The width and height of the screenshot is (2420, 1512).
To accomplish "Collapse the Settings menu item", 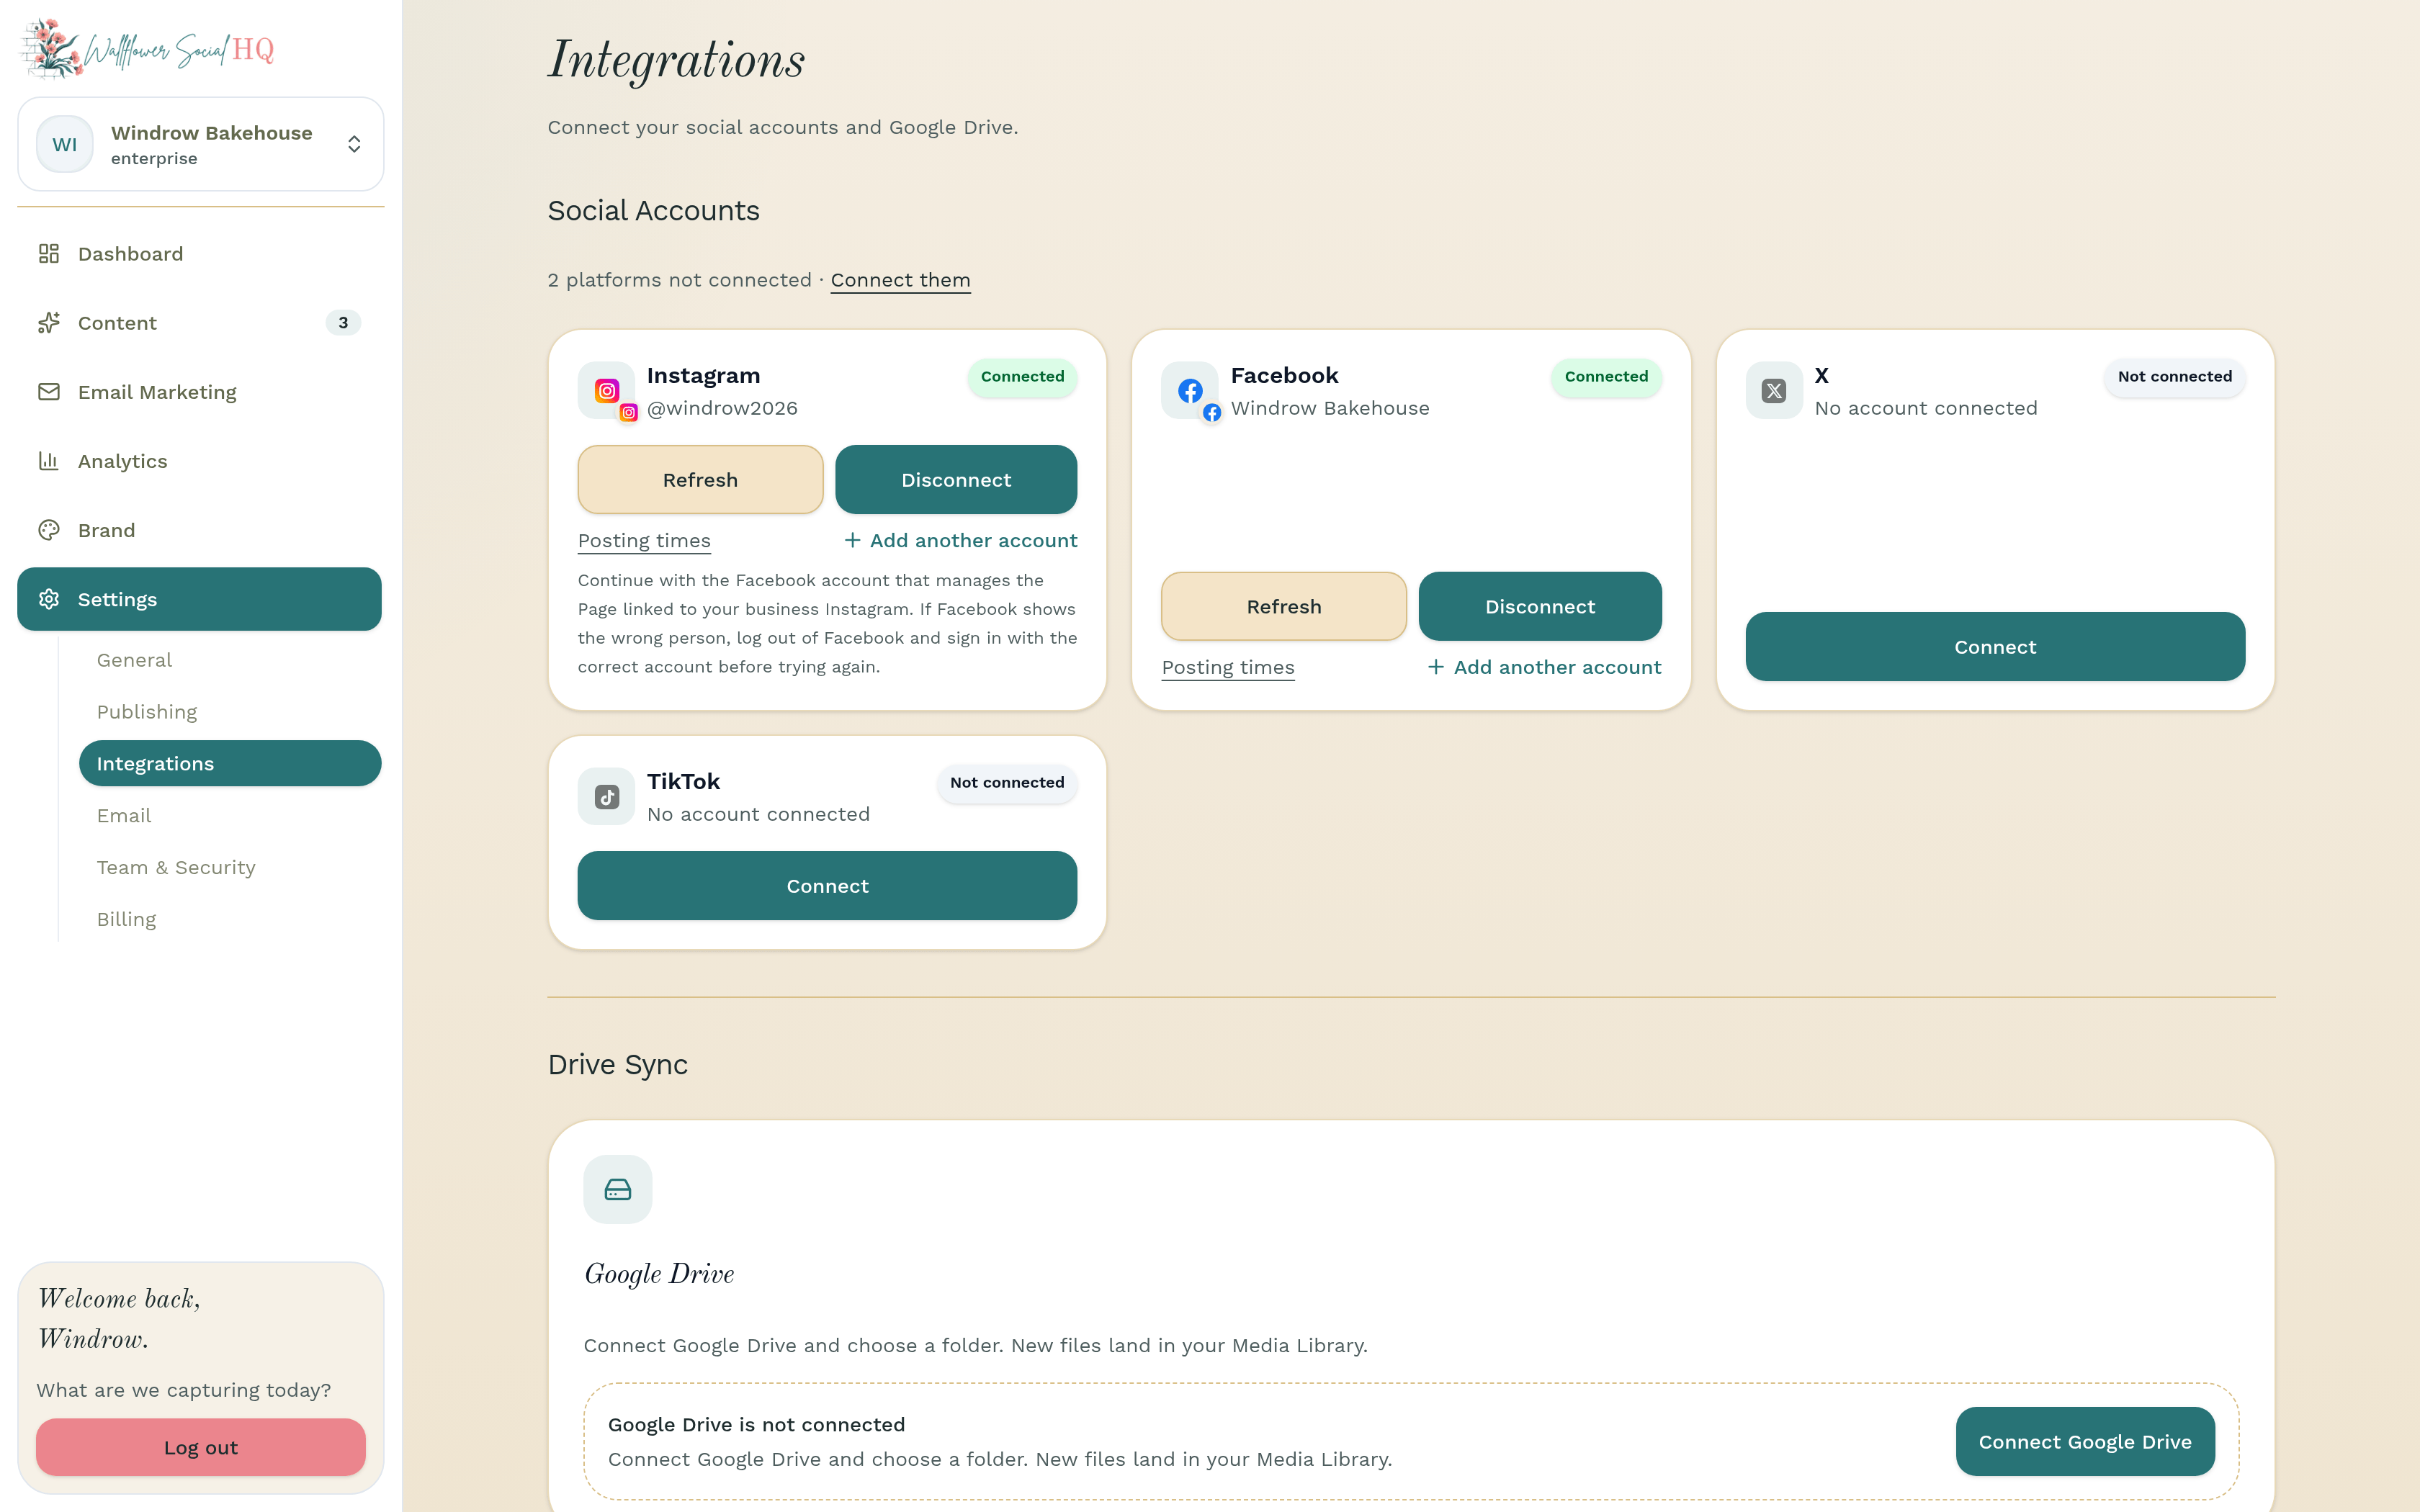I will tap(199, 599).
